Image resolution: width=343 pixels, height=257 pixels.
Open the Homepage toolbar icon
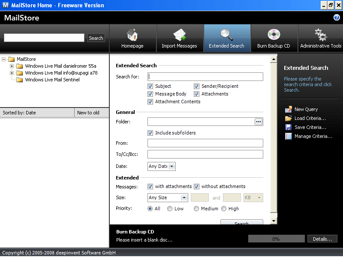click(132, 38)
